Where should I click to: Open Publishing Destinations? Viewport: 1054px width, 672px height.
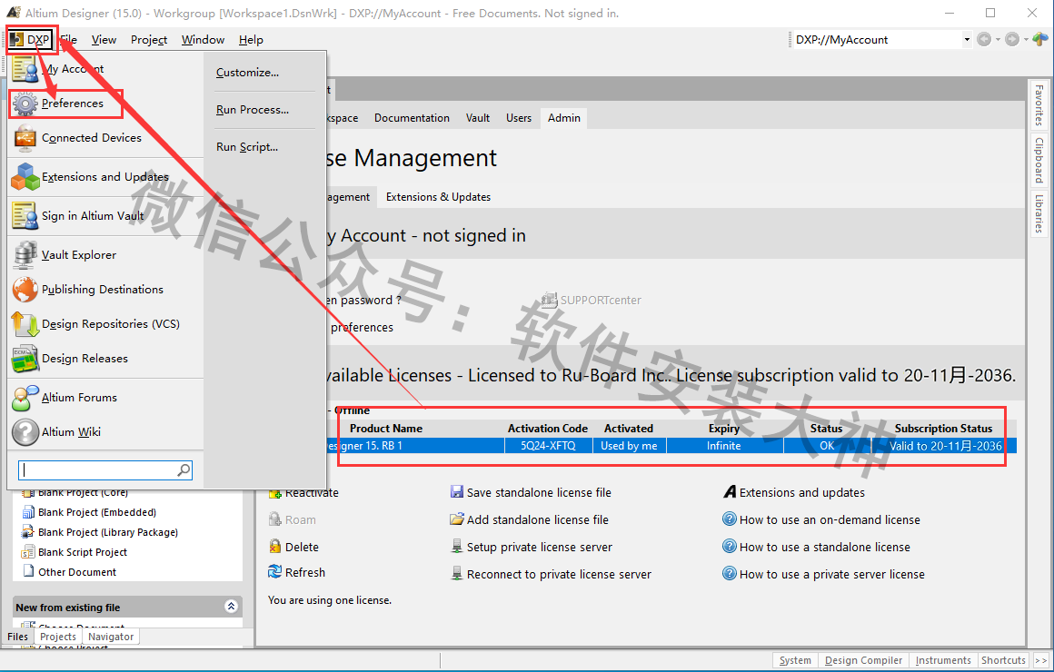102,290
